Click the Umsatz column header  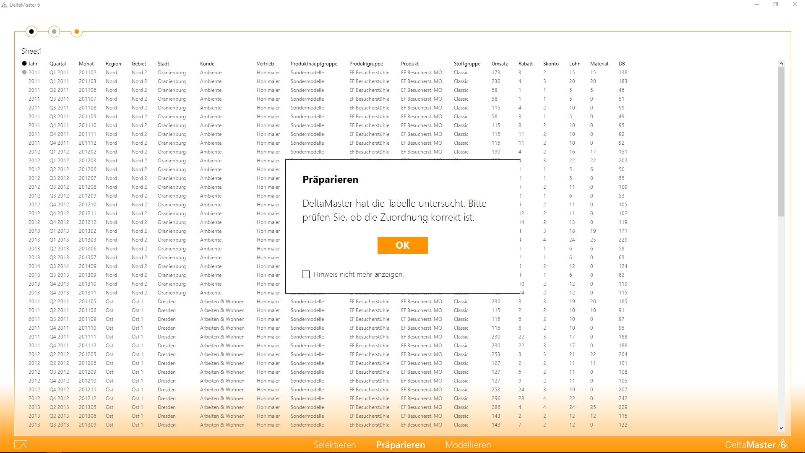click(500, 64)
